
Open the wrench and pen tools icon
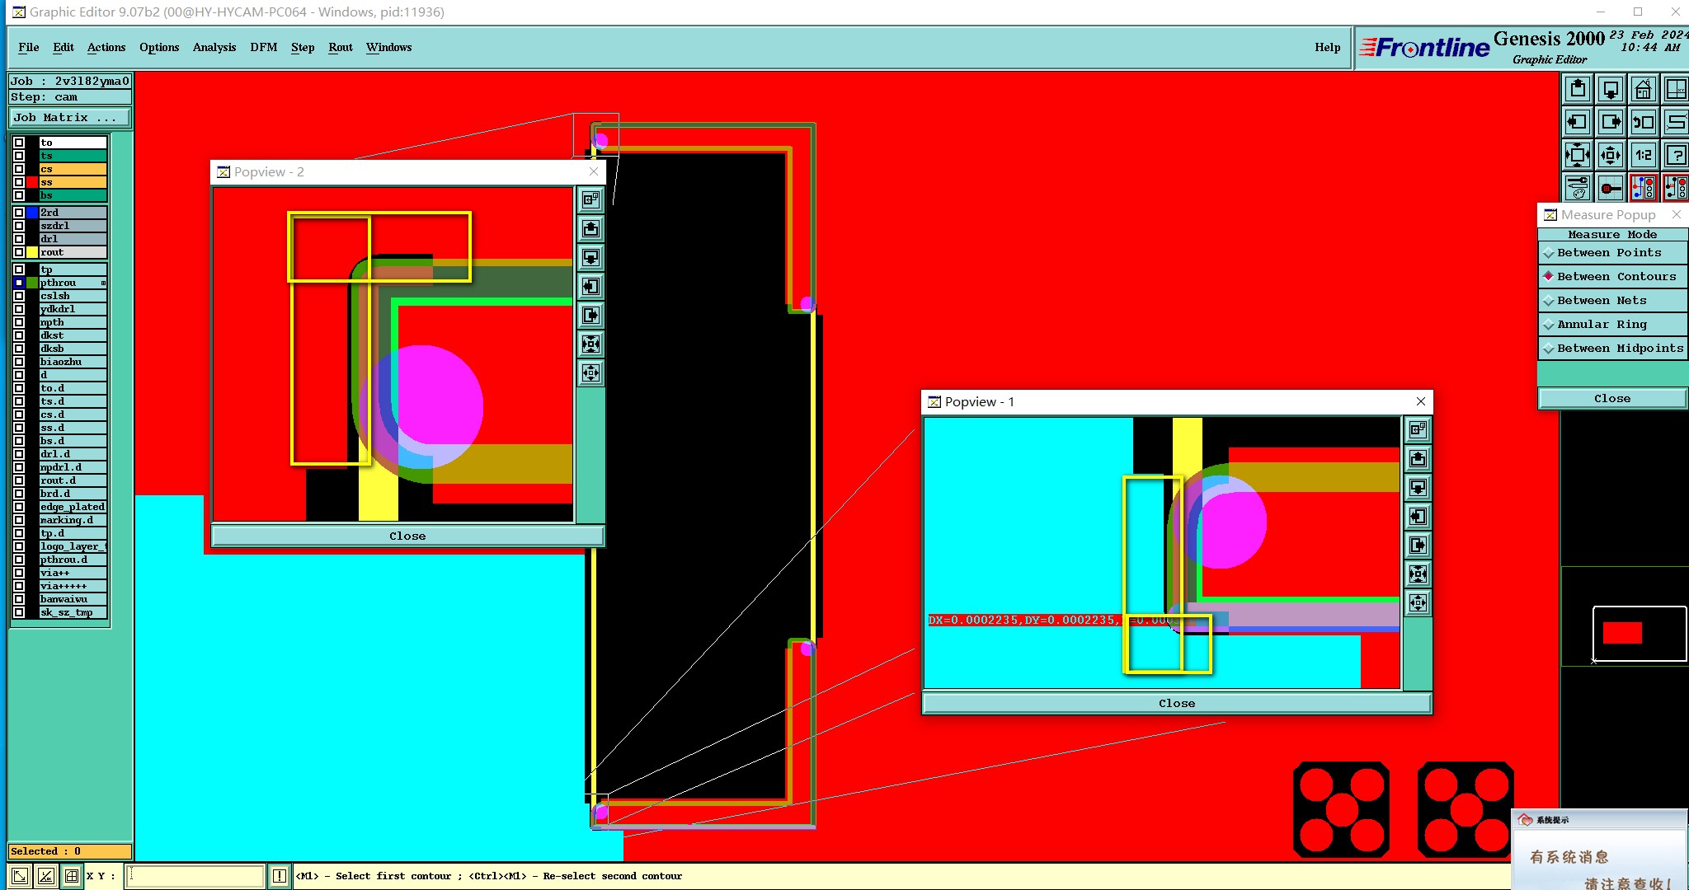[x=1578, y=188]
